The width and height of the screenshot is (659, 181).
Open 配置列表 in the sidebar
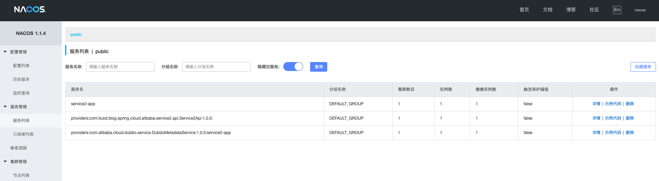tap(21, 65)
